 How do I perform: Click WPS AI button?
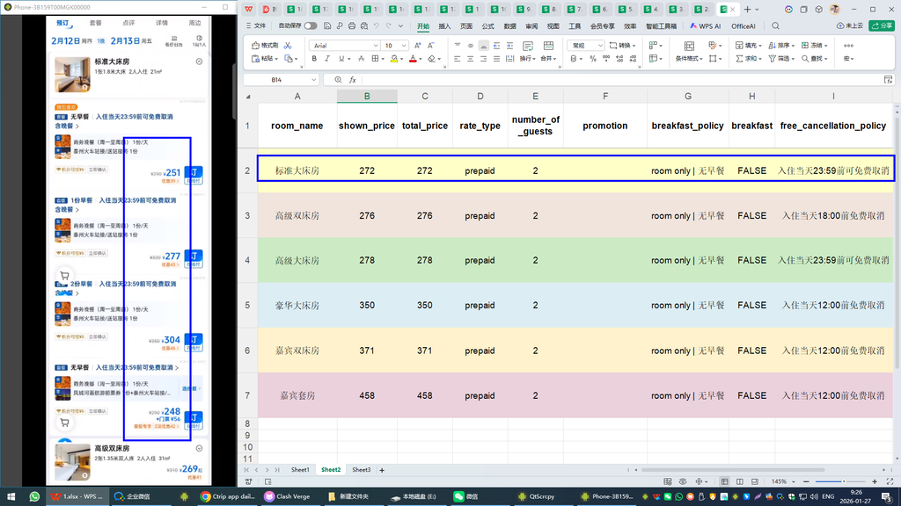pos(705,25)
